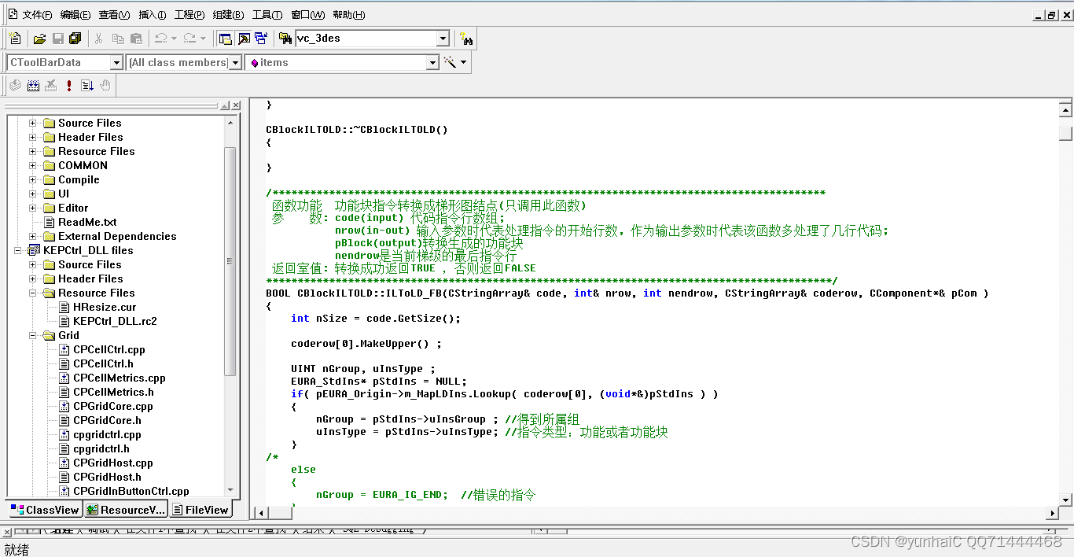Click the Compile build minibar icon

[15, 85]
